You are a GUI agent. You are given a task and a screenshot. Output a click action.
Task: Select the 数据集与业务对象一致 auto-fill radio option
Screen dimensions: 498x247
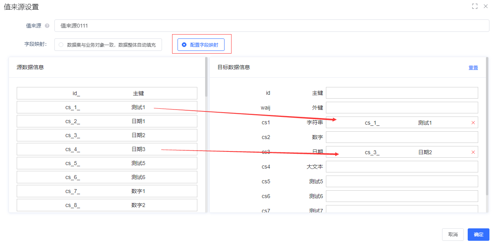pyautogui.click(x=61, y=45)
